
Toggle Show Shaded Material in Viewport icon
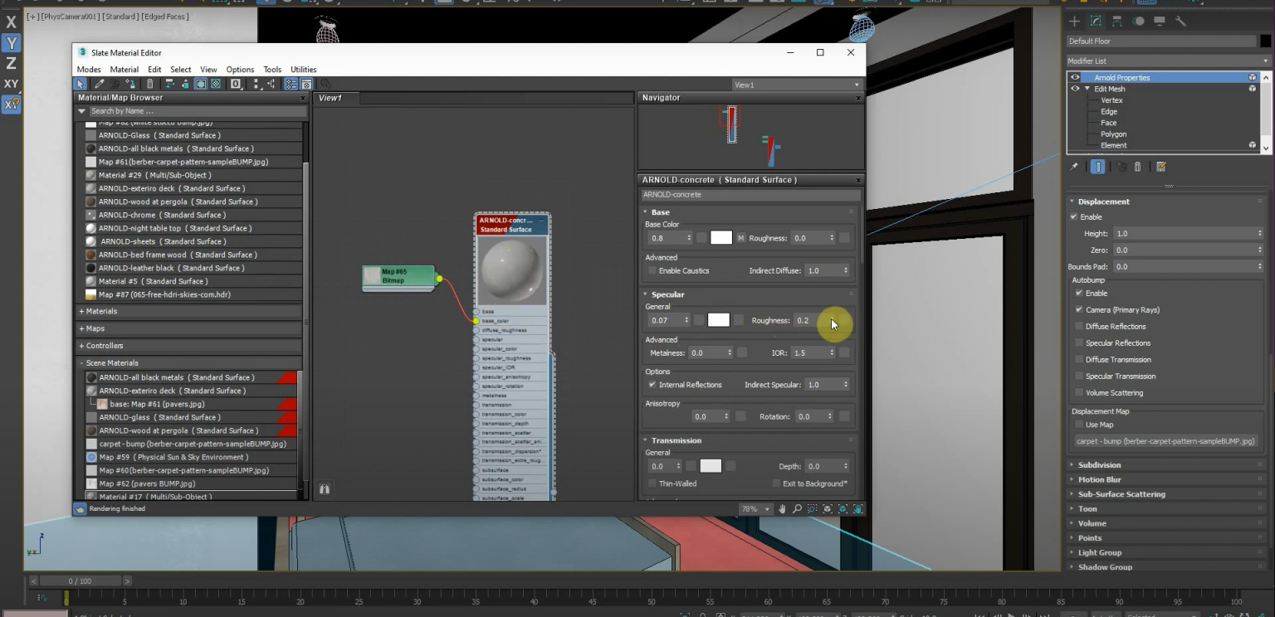[200, 84]
